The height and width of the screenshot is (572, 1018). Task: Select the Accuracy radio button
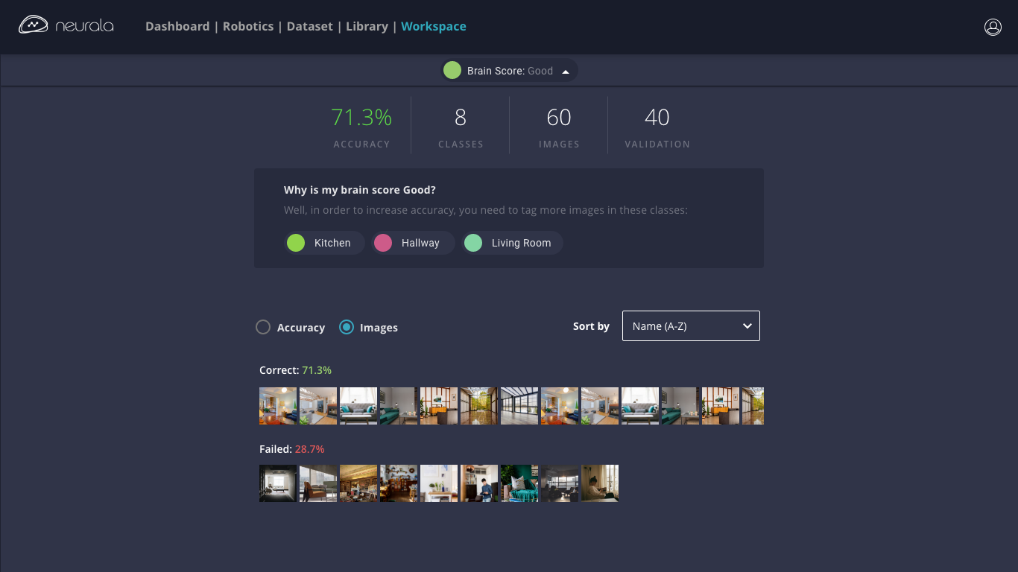[x=263, y=327]
